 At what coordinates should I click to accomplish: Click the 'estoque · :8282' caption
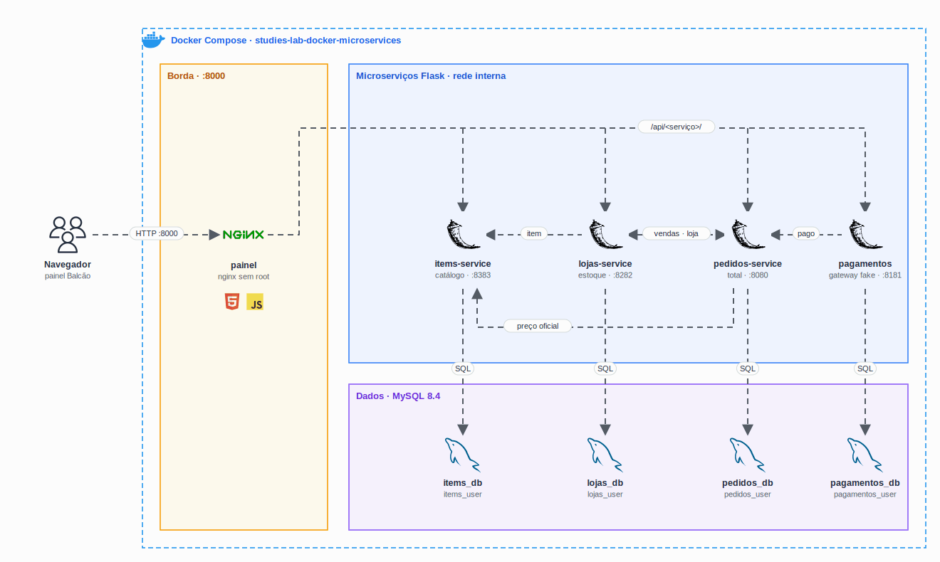(x=605, y=275)
